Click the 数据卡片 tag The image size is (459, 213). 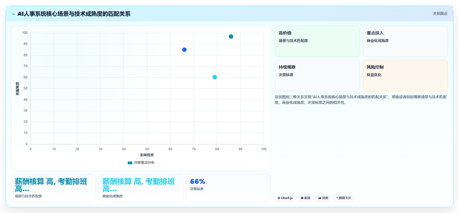[x=343, y=198]
